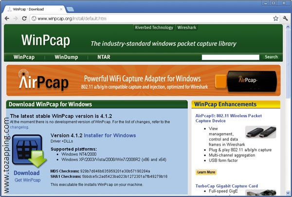Click the Download link under the icon

pos(27,173)
